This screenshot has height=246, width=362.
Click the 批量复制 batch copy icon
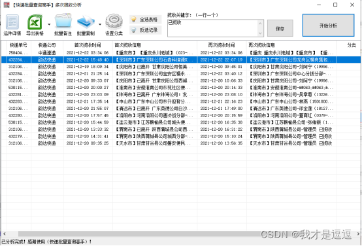click(x=86, y=25)
